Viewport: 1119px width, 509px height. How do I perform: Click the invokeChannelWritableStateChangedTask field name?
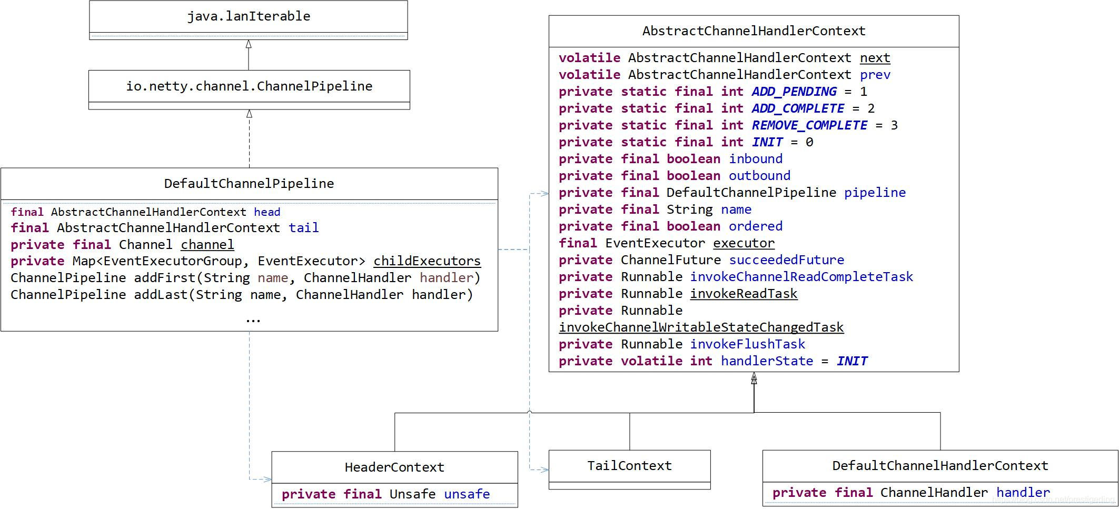click(701, 327)
